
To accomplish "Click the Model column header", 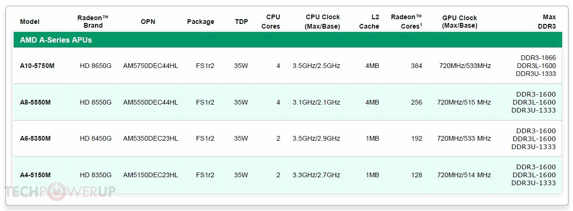I will click(30, 22).
